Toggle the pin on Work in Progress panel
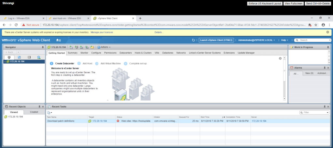 328,47
